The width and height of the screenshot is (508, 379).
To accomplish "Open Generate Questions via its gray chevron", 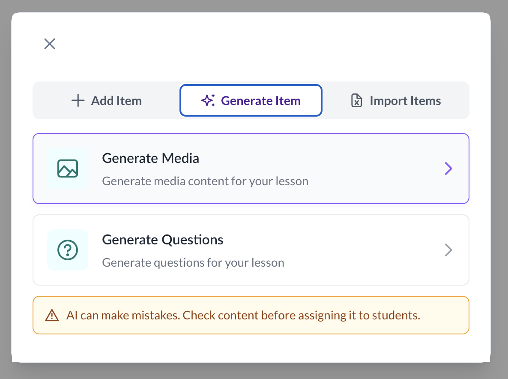I will click(x=448, y=250).
